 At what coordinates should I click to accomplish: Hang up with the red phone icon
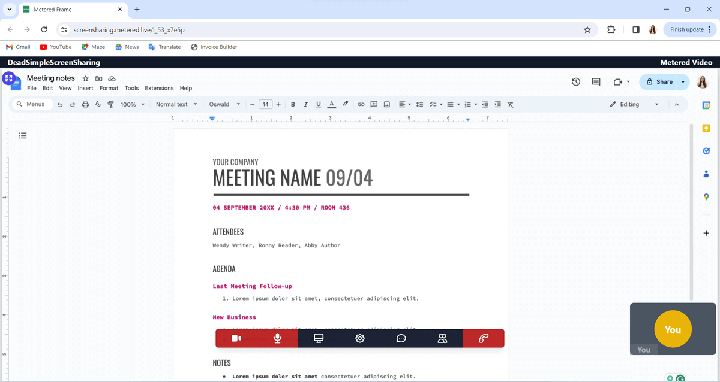[484, 338]
